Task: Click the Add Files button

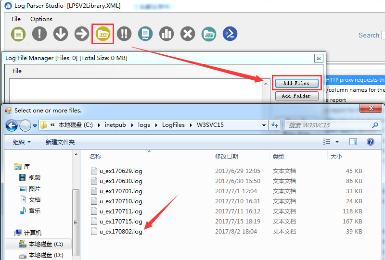Action: pos(296,84)
